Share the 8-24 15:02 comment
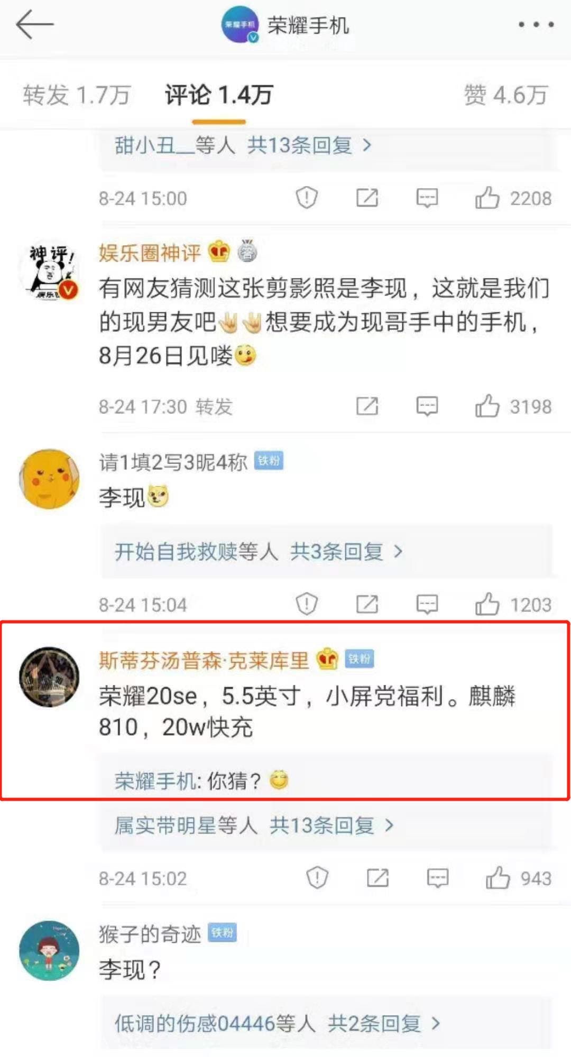 click(377, 878)
